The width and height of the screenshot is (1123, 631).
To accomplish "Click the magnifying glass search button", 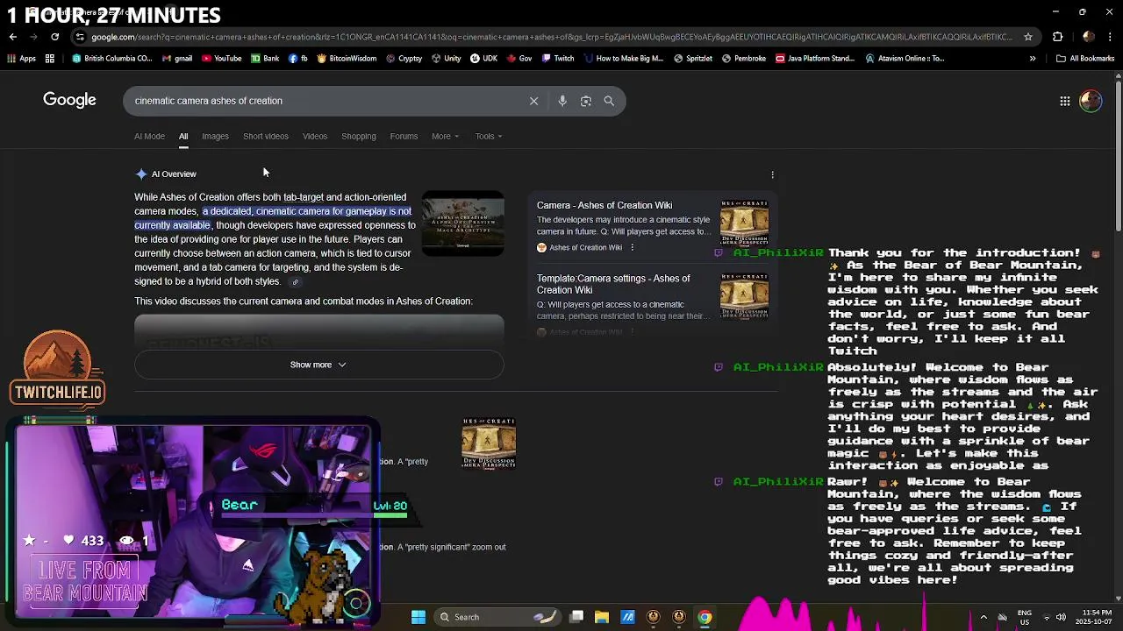I will pyautogui.click(x=609, y=101).
